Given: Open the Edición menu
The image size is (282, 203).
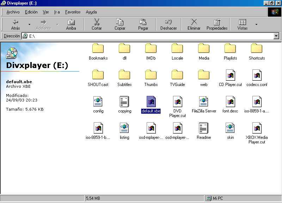Looking at the screenshot, I should 31,12.
